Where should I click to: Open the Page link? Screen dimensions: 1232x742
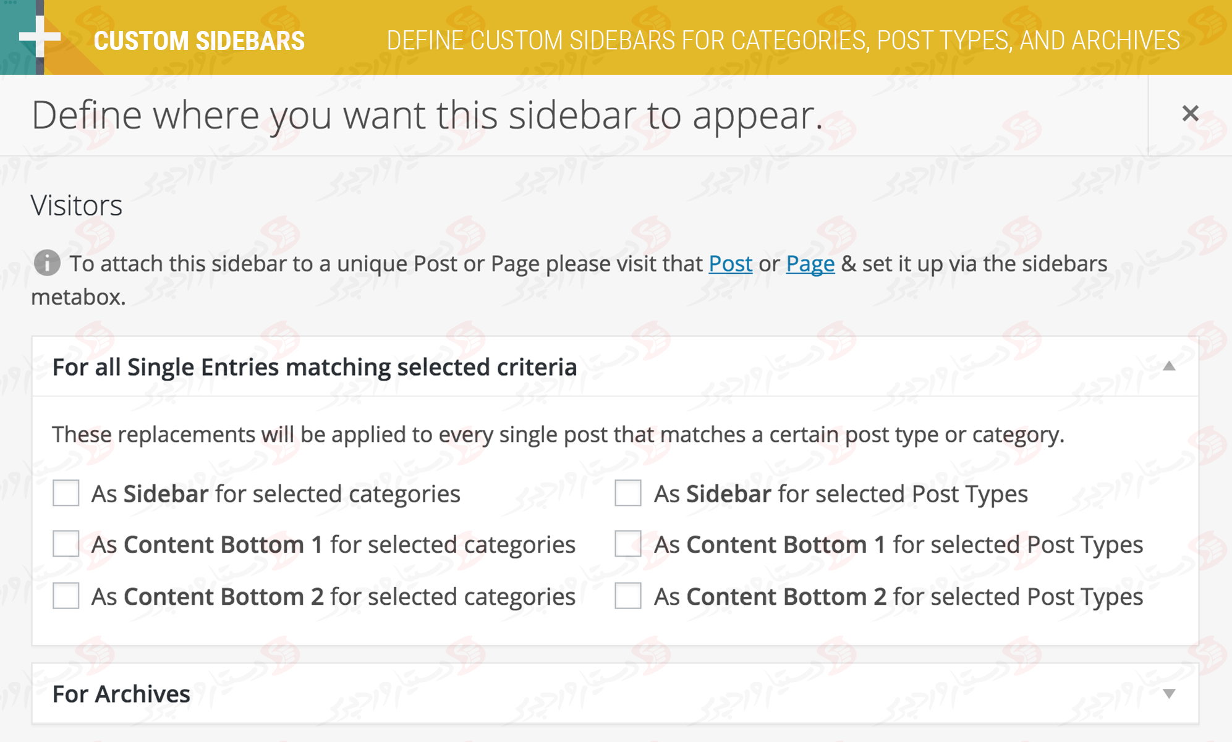click(810, 264)
